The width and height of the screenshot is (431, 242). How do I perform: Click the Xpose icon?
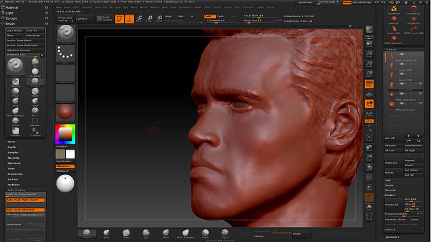coord(369,217)
